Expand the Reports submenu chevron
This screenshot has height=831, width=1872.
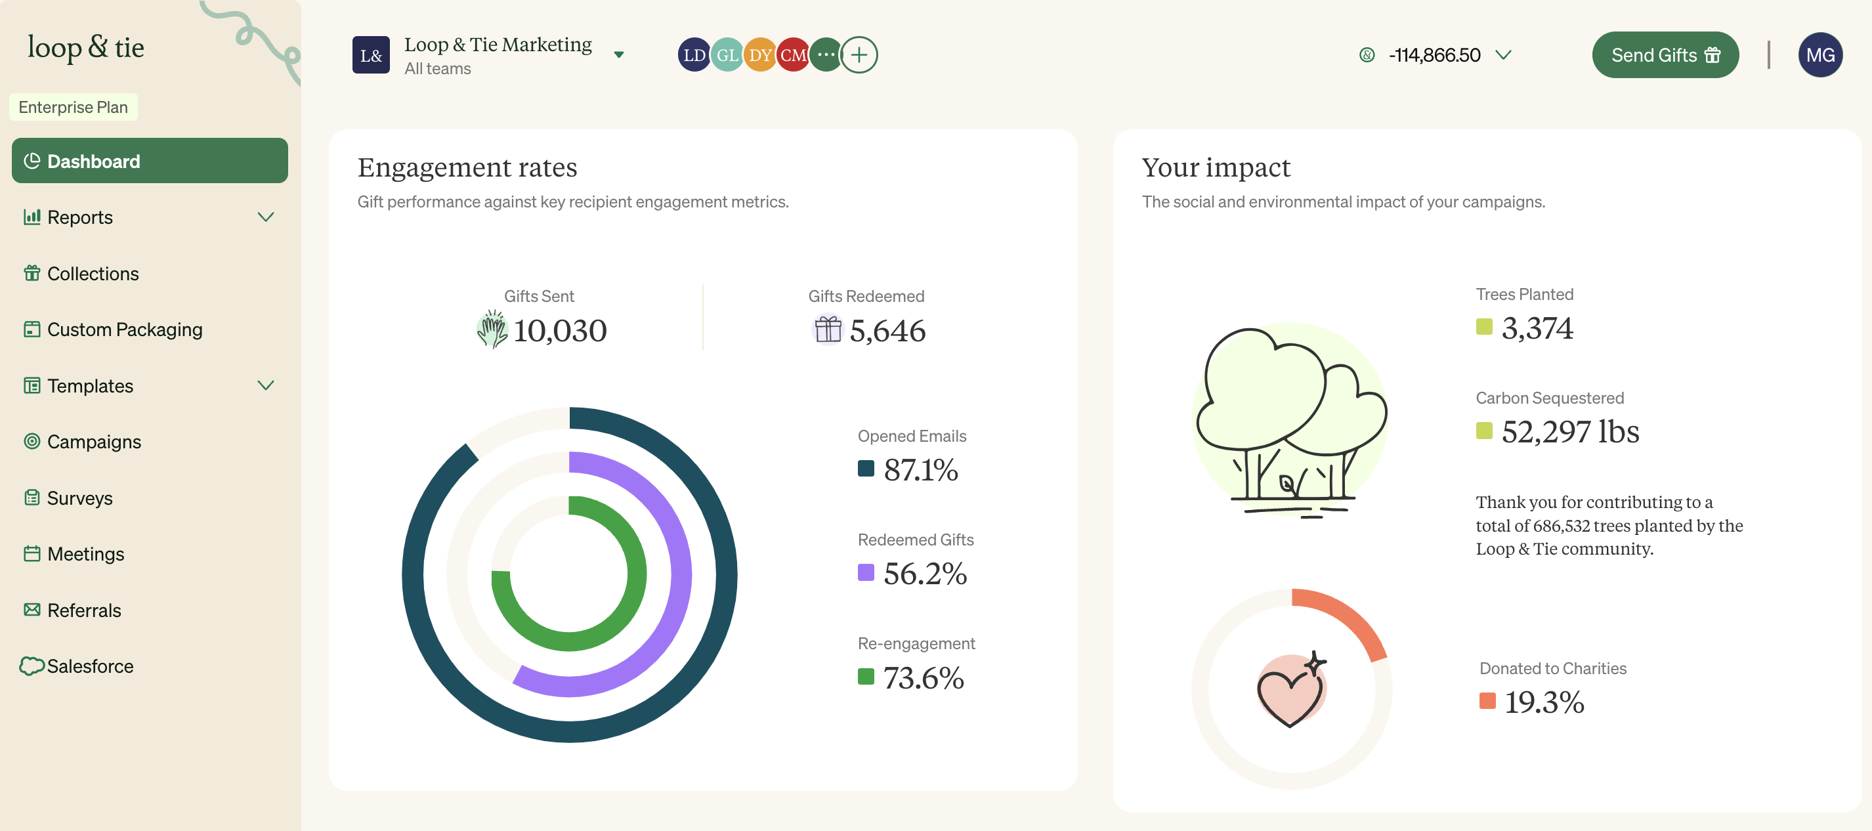pyautogui.click(x=266, y=217)
